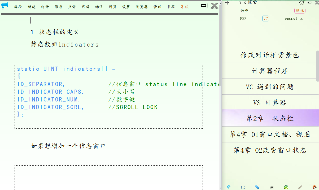Click the 标注 toolbar item
Image resolution: width=319 pixels, height=190 pixels.
99,7
